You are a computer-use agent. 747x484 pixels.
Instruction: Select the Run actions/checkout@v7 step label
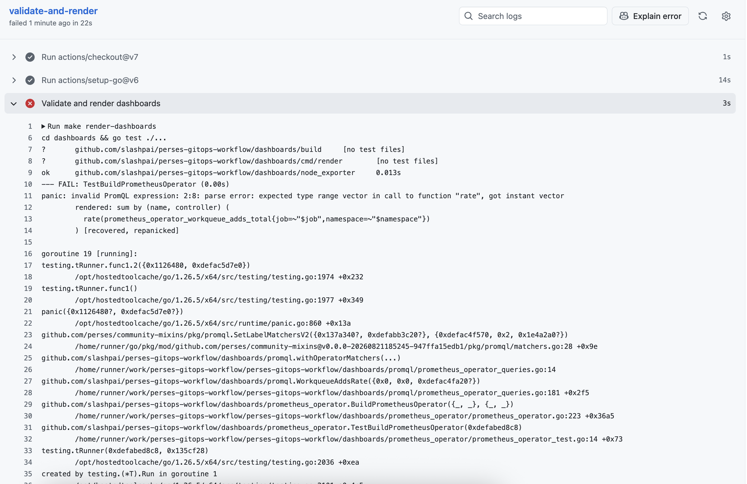(x=90, y=57)
